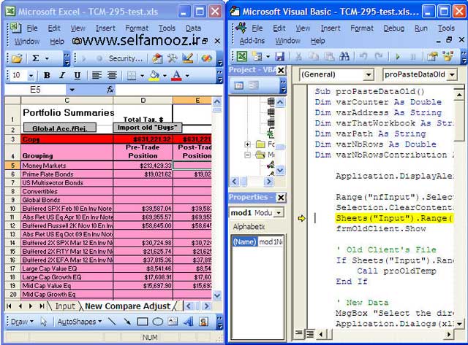The image size is (468, 345).
Task: Click the Visual Basic Editor icon in Excel toolbar
Action: pos(157,58)
